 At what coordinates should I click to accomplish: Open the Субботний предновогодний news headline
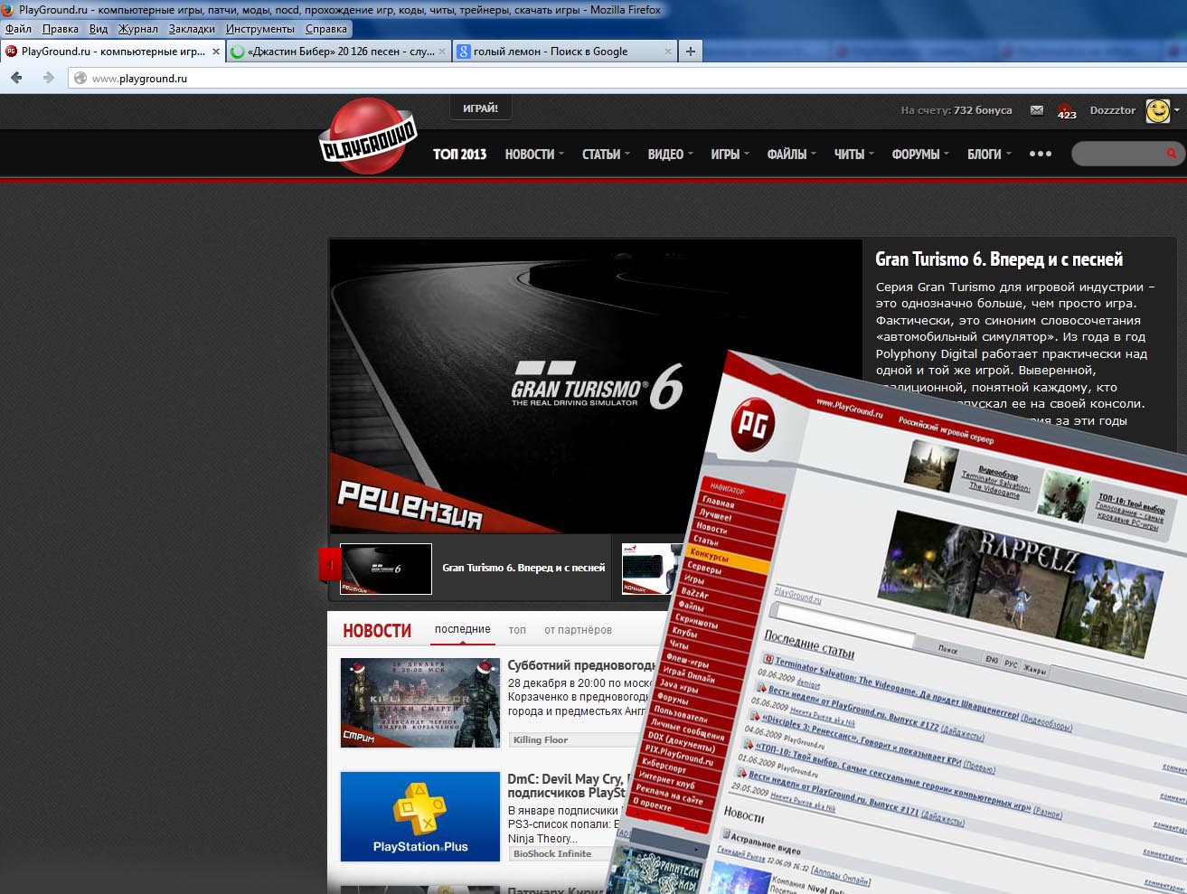[x=582, y=665]
